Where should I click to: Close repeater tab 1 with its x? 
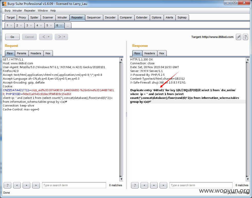tap(11, 25)
